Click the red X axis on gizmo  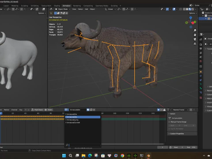pos(193,23)
